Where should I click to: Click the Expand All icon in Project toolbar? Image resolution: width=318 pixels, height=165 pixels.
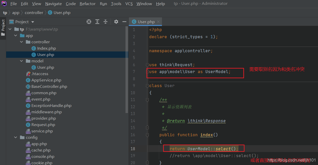[x=97, y=22]
